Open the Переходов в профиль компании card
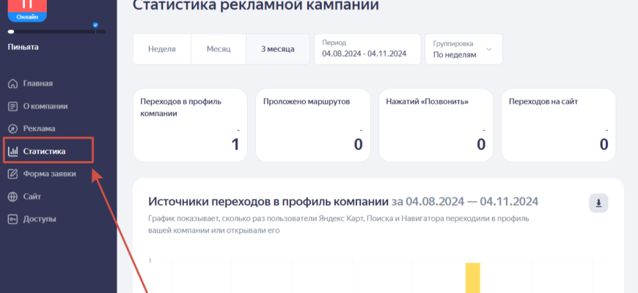The image size is (638, 293). [191, 125]
